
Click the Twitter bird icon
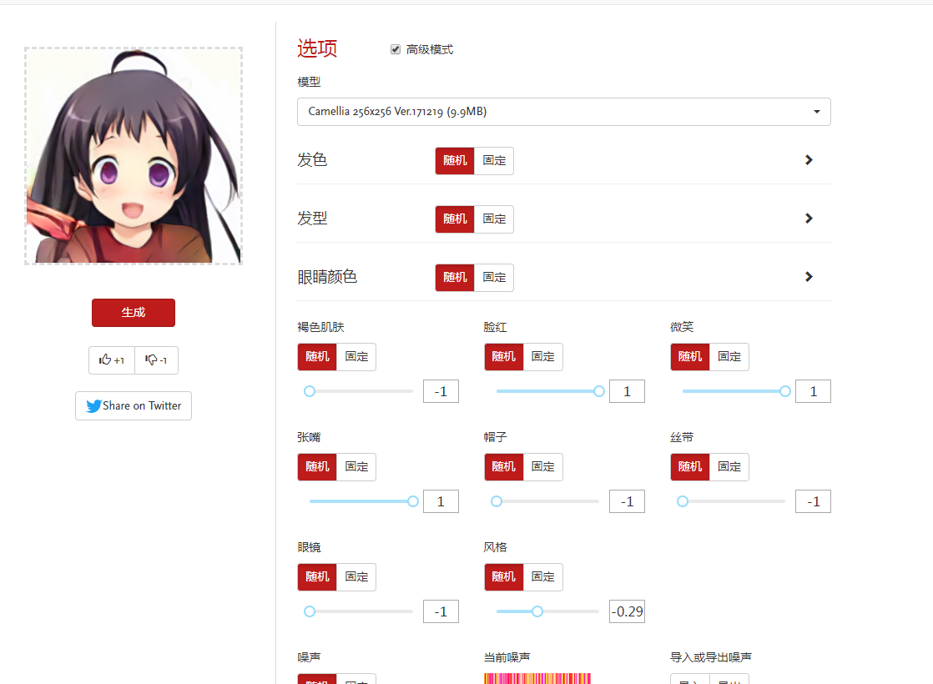tap(94, 405)
